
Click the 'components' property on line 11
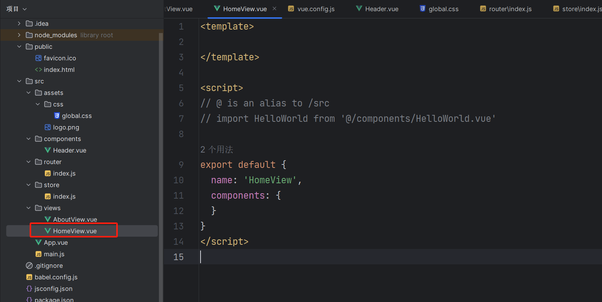[238, 196]
